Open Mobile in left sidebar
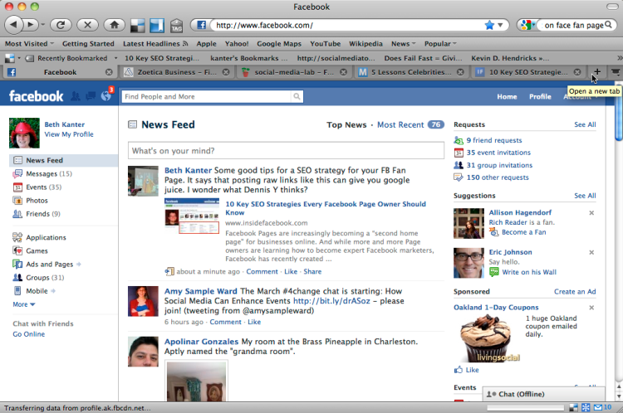This screenshot has width=623, height=413. [x=37, y=291]
